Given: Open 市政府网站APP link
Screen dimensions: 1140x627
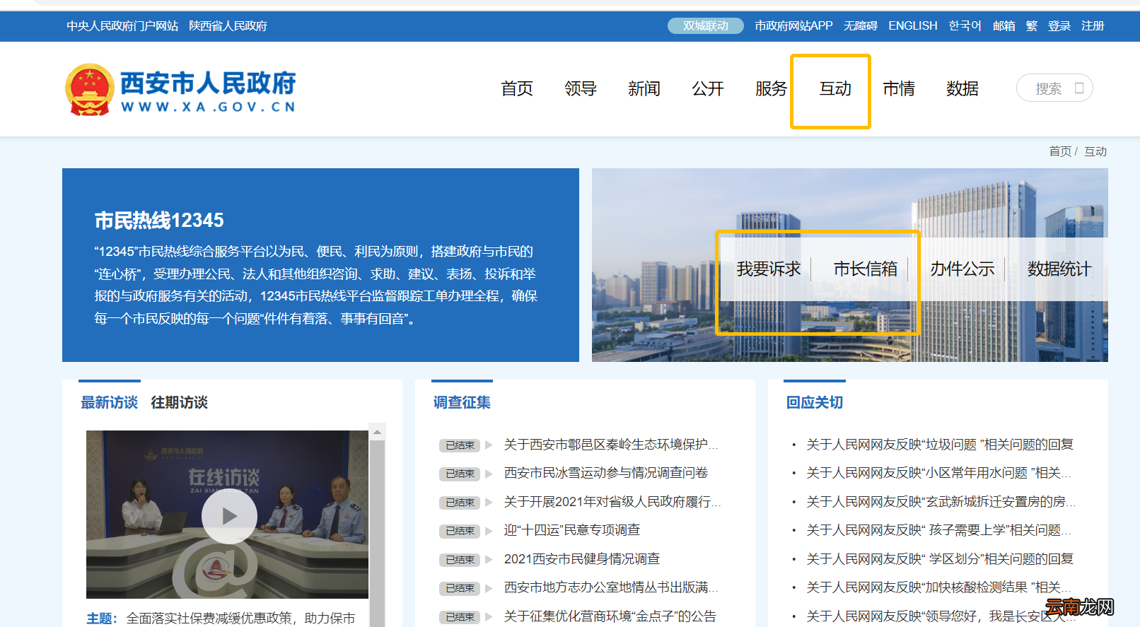Looking at the screenshot, I should tap(793, 26).
